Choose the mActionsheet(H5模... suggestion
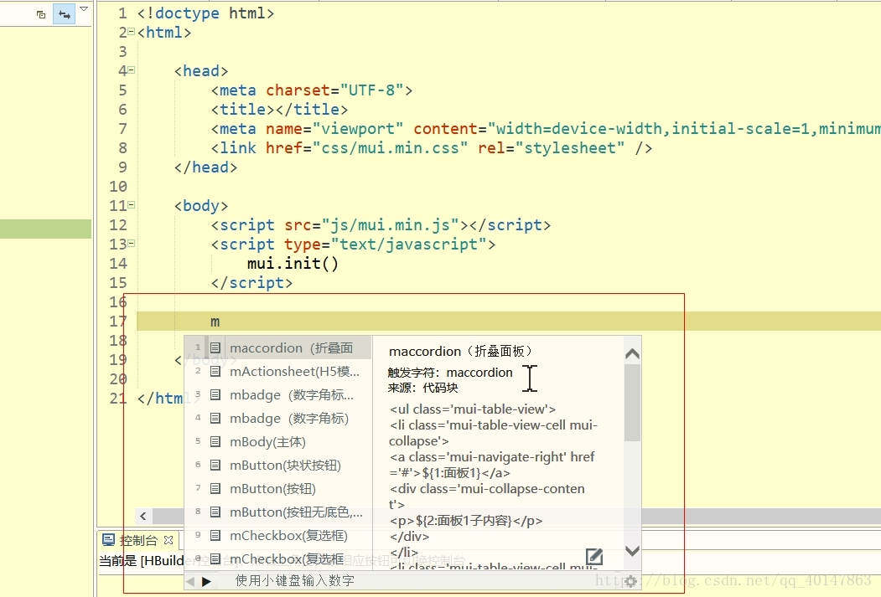The width and height of the screenshot is (881, 597). tap(278, 372)
